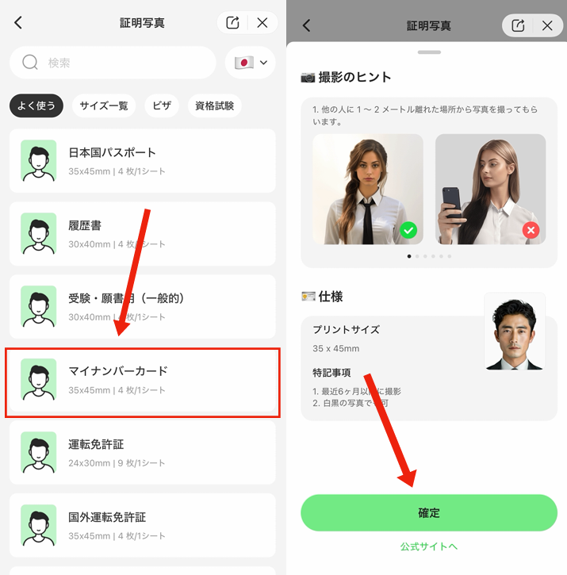Confirm with the green 確定 button
The height and width of the screenshot is (575, 567).
[429, 512]
